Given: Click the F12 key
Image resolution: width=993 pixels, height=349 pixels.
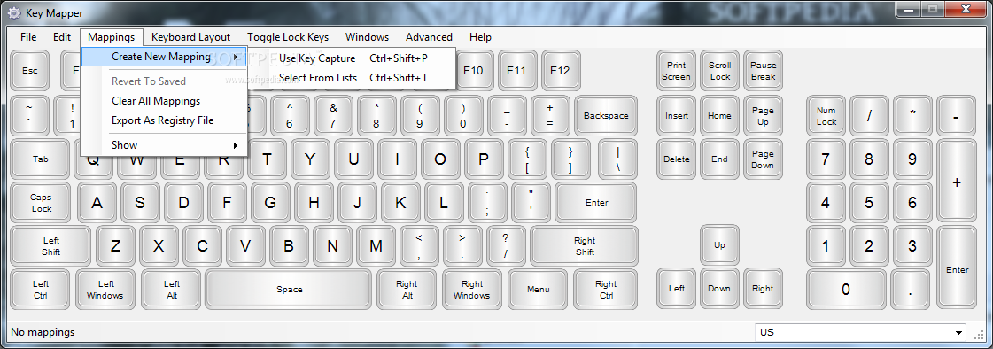Looking at the screenshot, I should pos(561,71).
